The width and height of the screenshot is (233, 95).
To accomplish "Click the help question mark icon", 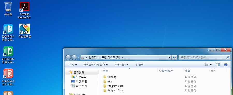I will click(x=226, y=65).
